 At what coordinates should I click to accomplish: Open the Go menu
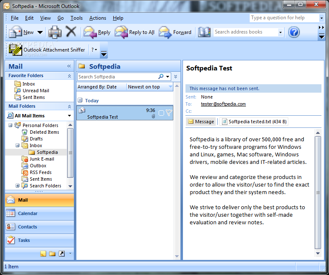pyautogui.click(x=60, y=18)
